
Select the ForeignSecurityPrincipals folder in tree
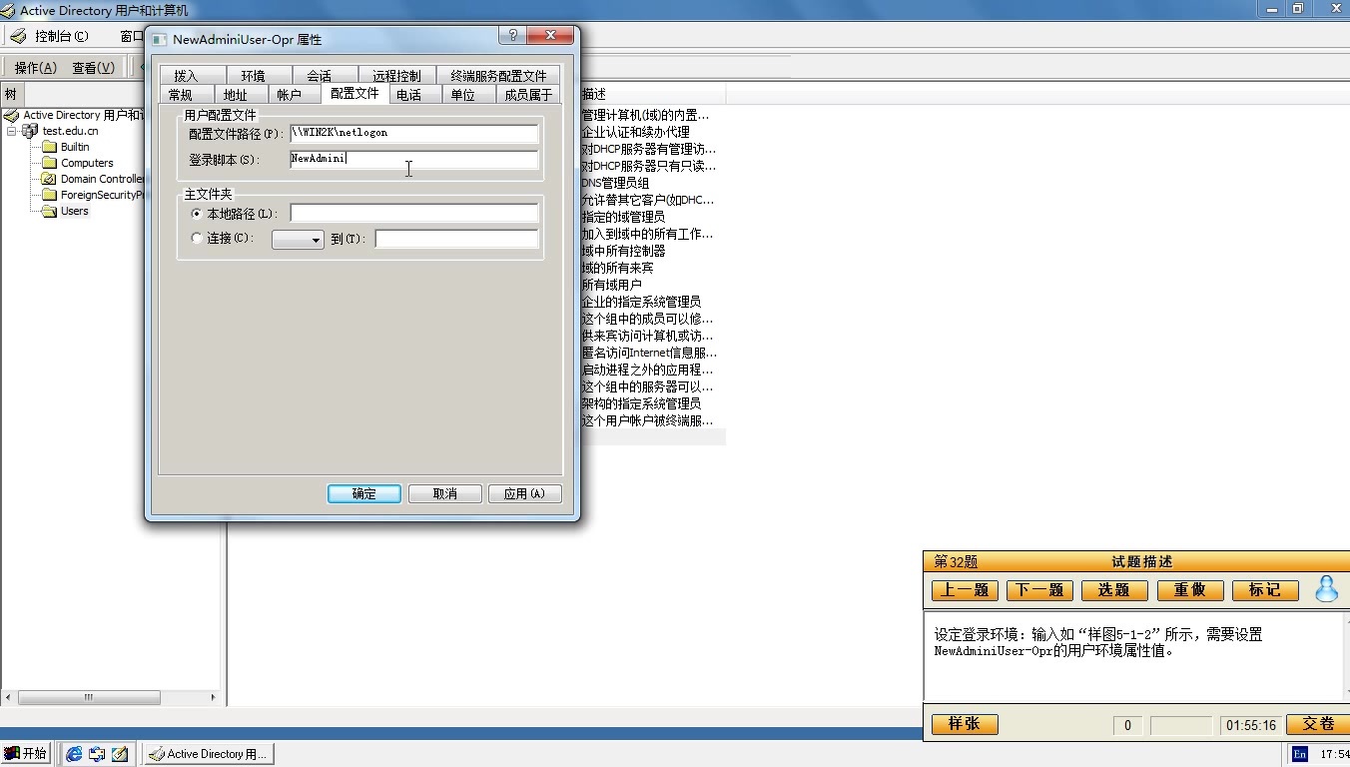point(103,195)
